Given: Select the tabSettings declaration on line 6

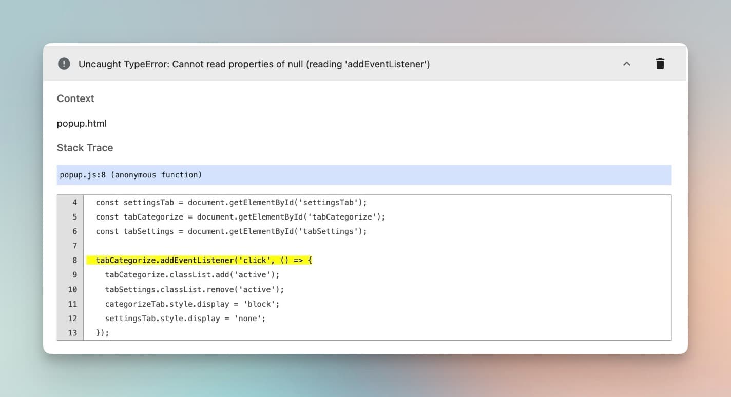Looking at the screenshot, I should pos(231,231).
